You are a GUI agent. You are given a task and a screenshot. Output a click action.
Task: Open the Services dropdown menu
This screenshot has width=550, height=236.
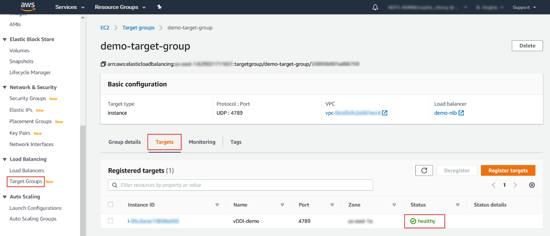pyautogui.click(x=70, y=7)
